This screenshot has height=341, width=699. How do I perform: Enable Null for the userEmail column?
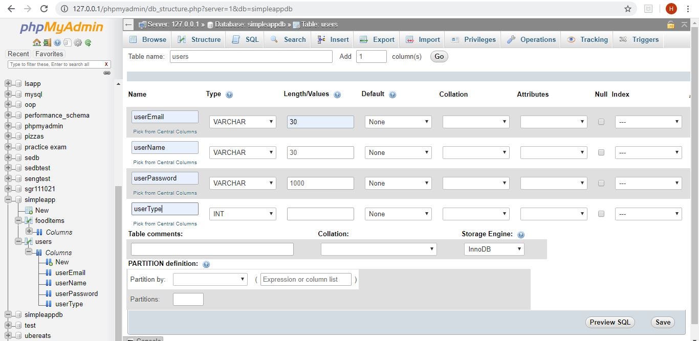[601, 122]
